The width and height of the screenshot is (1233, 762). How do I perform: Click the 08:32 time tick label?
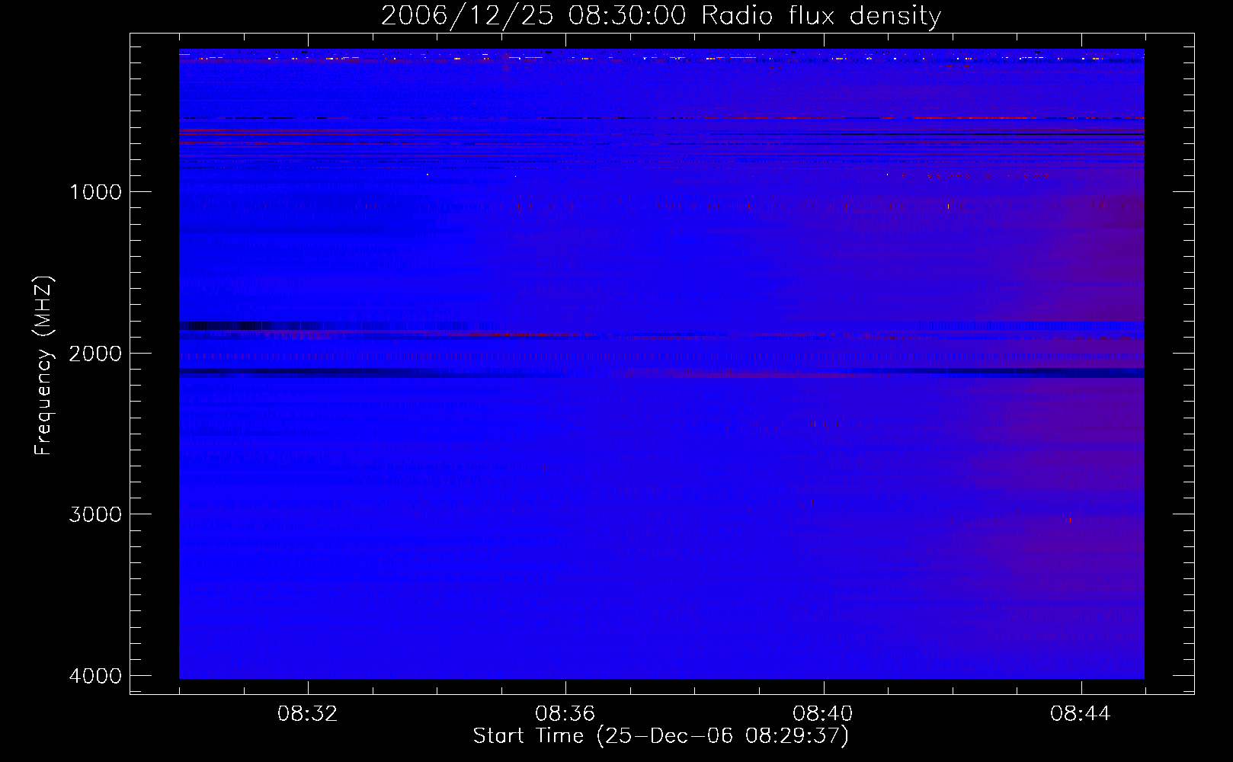(308, 714)
